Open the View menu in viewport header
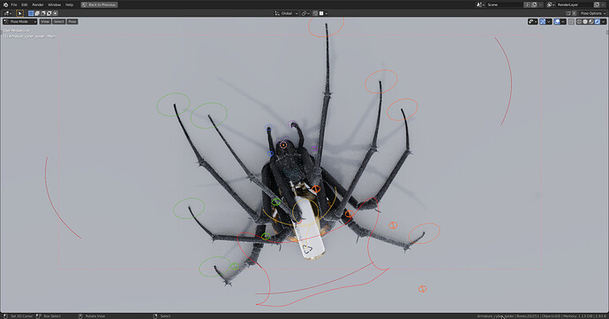The width and height of the screenshot is (609, 319). click(45, 21)
